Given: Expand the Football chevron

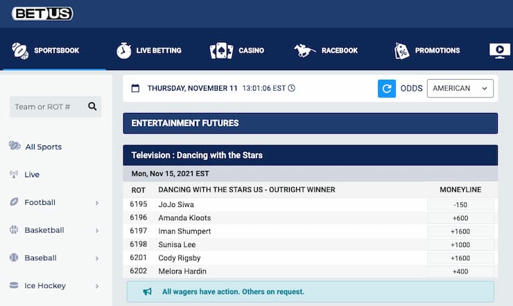Looking at the screenshot, I should tap(97, 203).
